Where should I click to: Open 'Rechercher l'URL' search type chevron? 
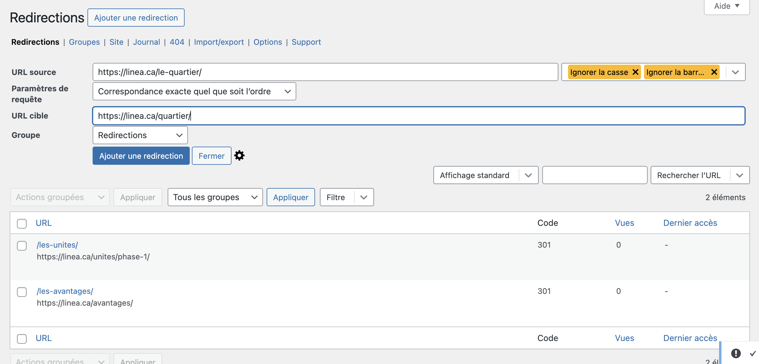click(x=739, y=175)
